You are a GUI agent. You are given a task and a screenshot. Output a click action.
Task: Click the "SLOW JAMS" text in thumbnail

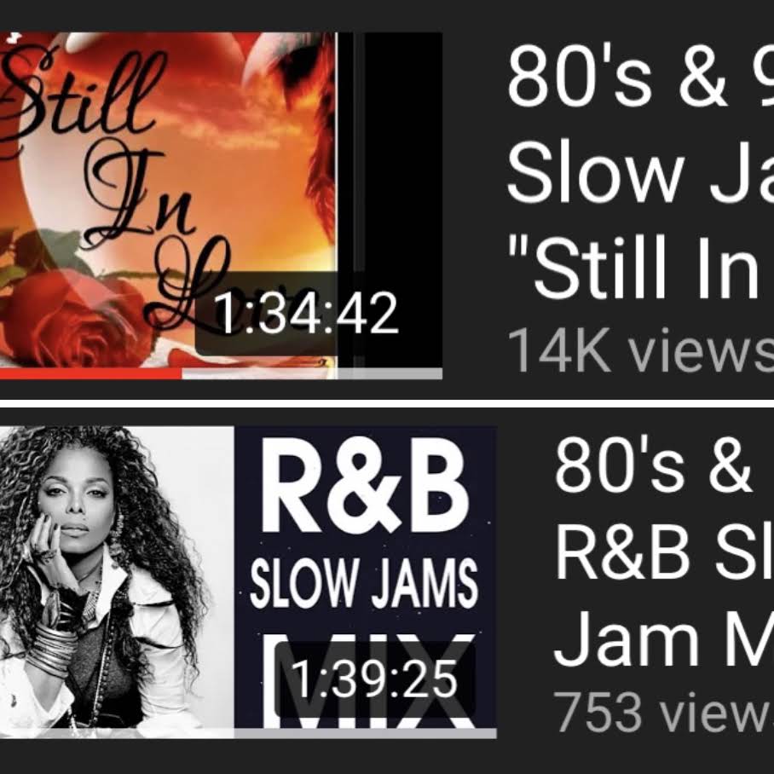pos(364,585)
